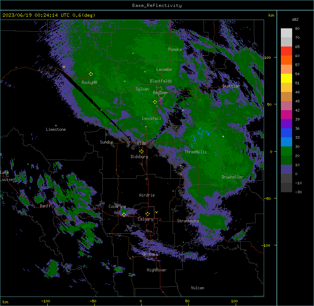Click the yellow diamond marker below Cochrane

tap(124, 215)
